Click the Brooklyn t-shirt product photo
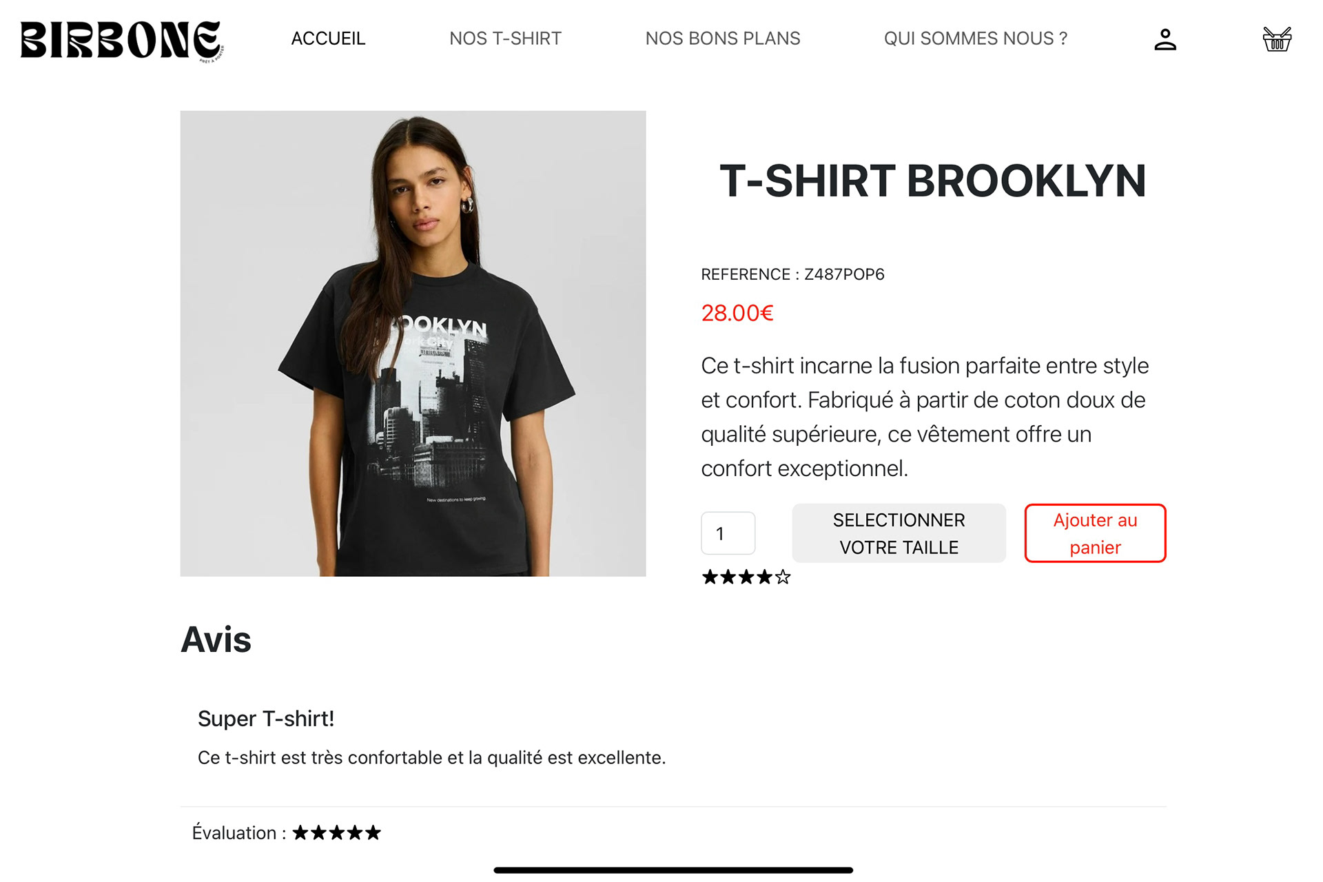Screen dimensions: 1323x882 click(413, 343)
